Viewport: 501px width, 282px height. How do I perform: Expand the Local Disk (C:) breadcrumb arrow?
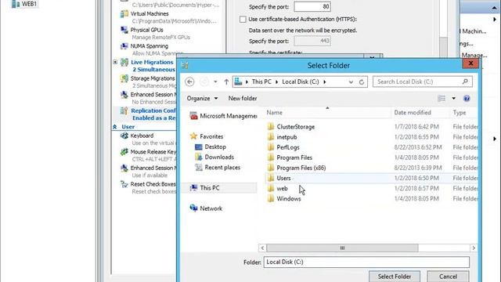[x=325, y=81]
